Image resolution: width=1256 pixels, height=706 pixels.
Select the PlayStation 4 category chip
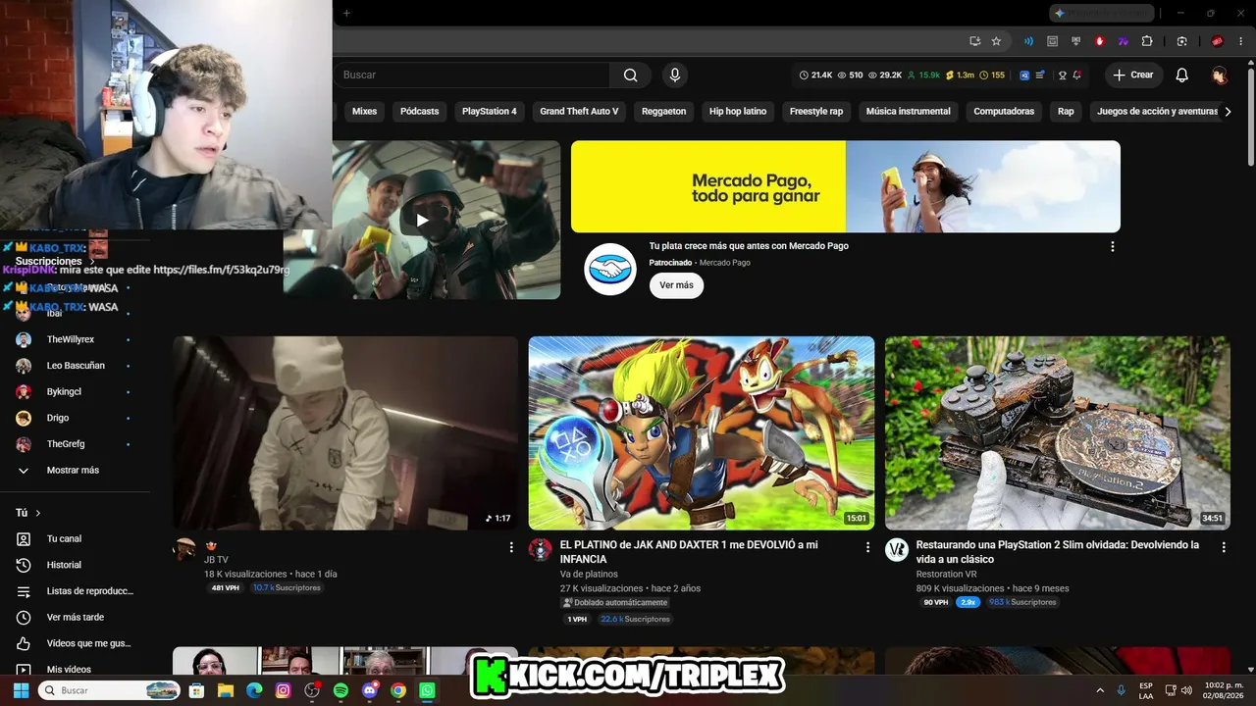pos(489,112)
